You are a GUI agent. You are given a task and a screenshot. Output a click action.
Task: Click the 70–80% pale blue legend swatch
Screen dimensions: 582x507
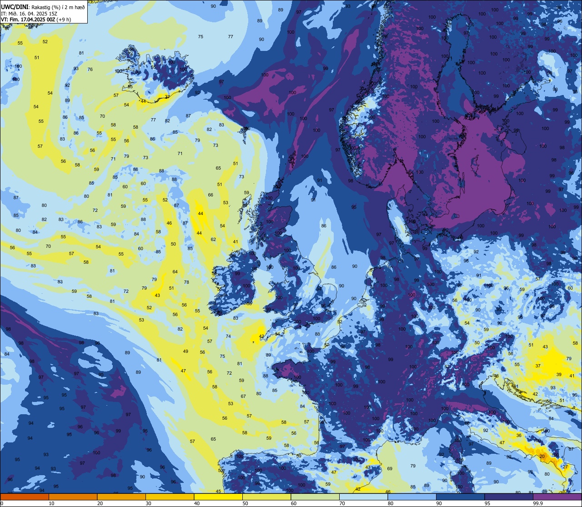point(364,497)
